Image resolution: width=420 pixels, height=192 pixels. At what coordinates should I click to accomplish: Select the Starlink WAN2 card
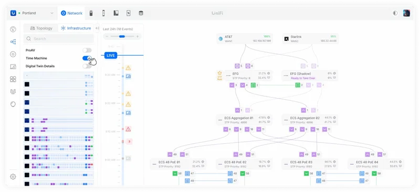(310, 39)
